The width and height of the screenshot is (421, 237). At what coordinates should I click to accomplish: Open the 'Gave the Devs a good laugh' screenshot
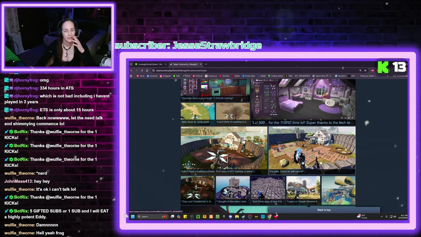point(215,90)
